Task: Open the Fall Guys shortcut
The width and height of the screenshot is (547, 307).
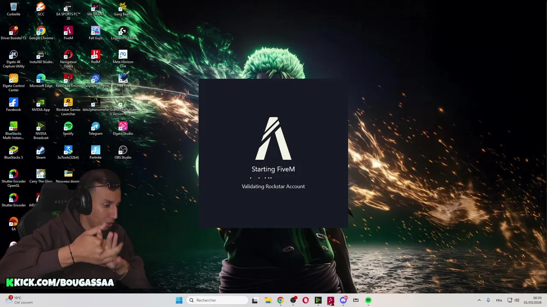Action: 95,33
